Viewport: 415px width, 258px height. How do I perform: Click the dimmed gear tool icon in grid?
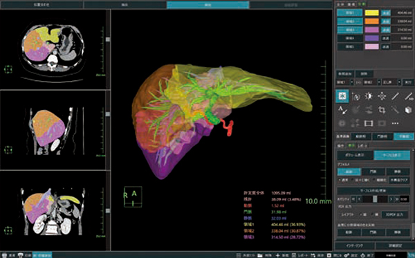pos(342,123)
